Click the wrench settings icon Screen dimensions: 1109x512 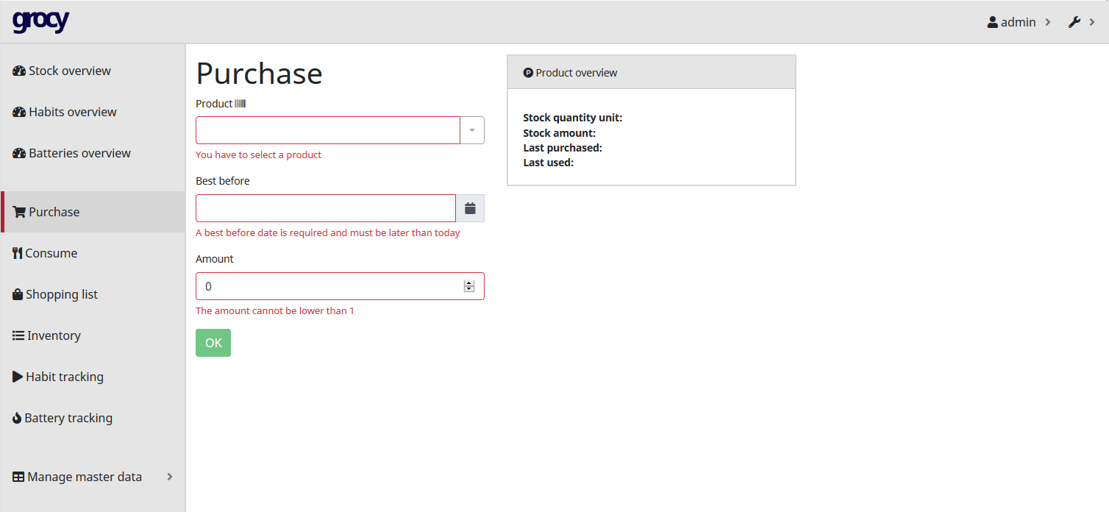coord(1074,22)
